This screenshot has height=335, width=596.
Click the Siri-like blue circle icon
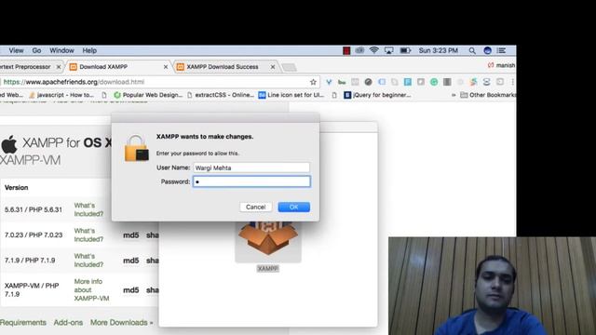(487, 50)
